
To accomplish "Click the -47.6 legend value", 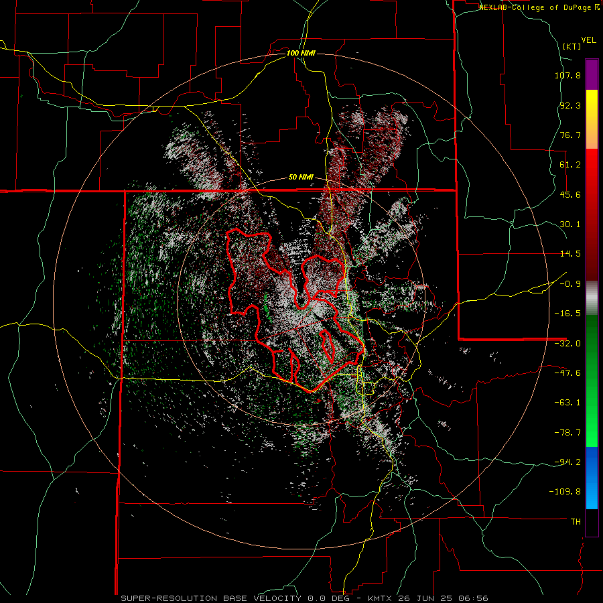I will click(567, 373).
